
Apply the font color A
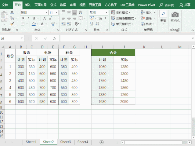tap(42, 24)
